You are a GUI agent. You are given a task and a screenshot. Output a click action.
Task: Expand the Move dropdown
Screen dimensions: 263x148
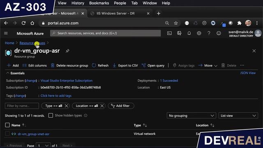(208, 65)
